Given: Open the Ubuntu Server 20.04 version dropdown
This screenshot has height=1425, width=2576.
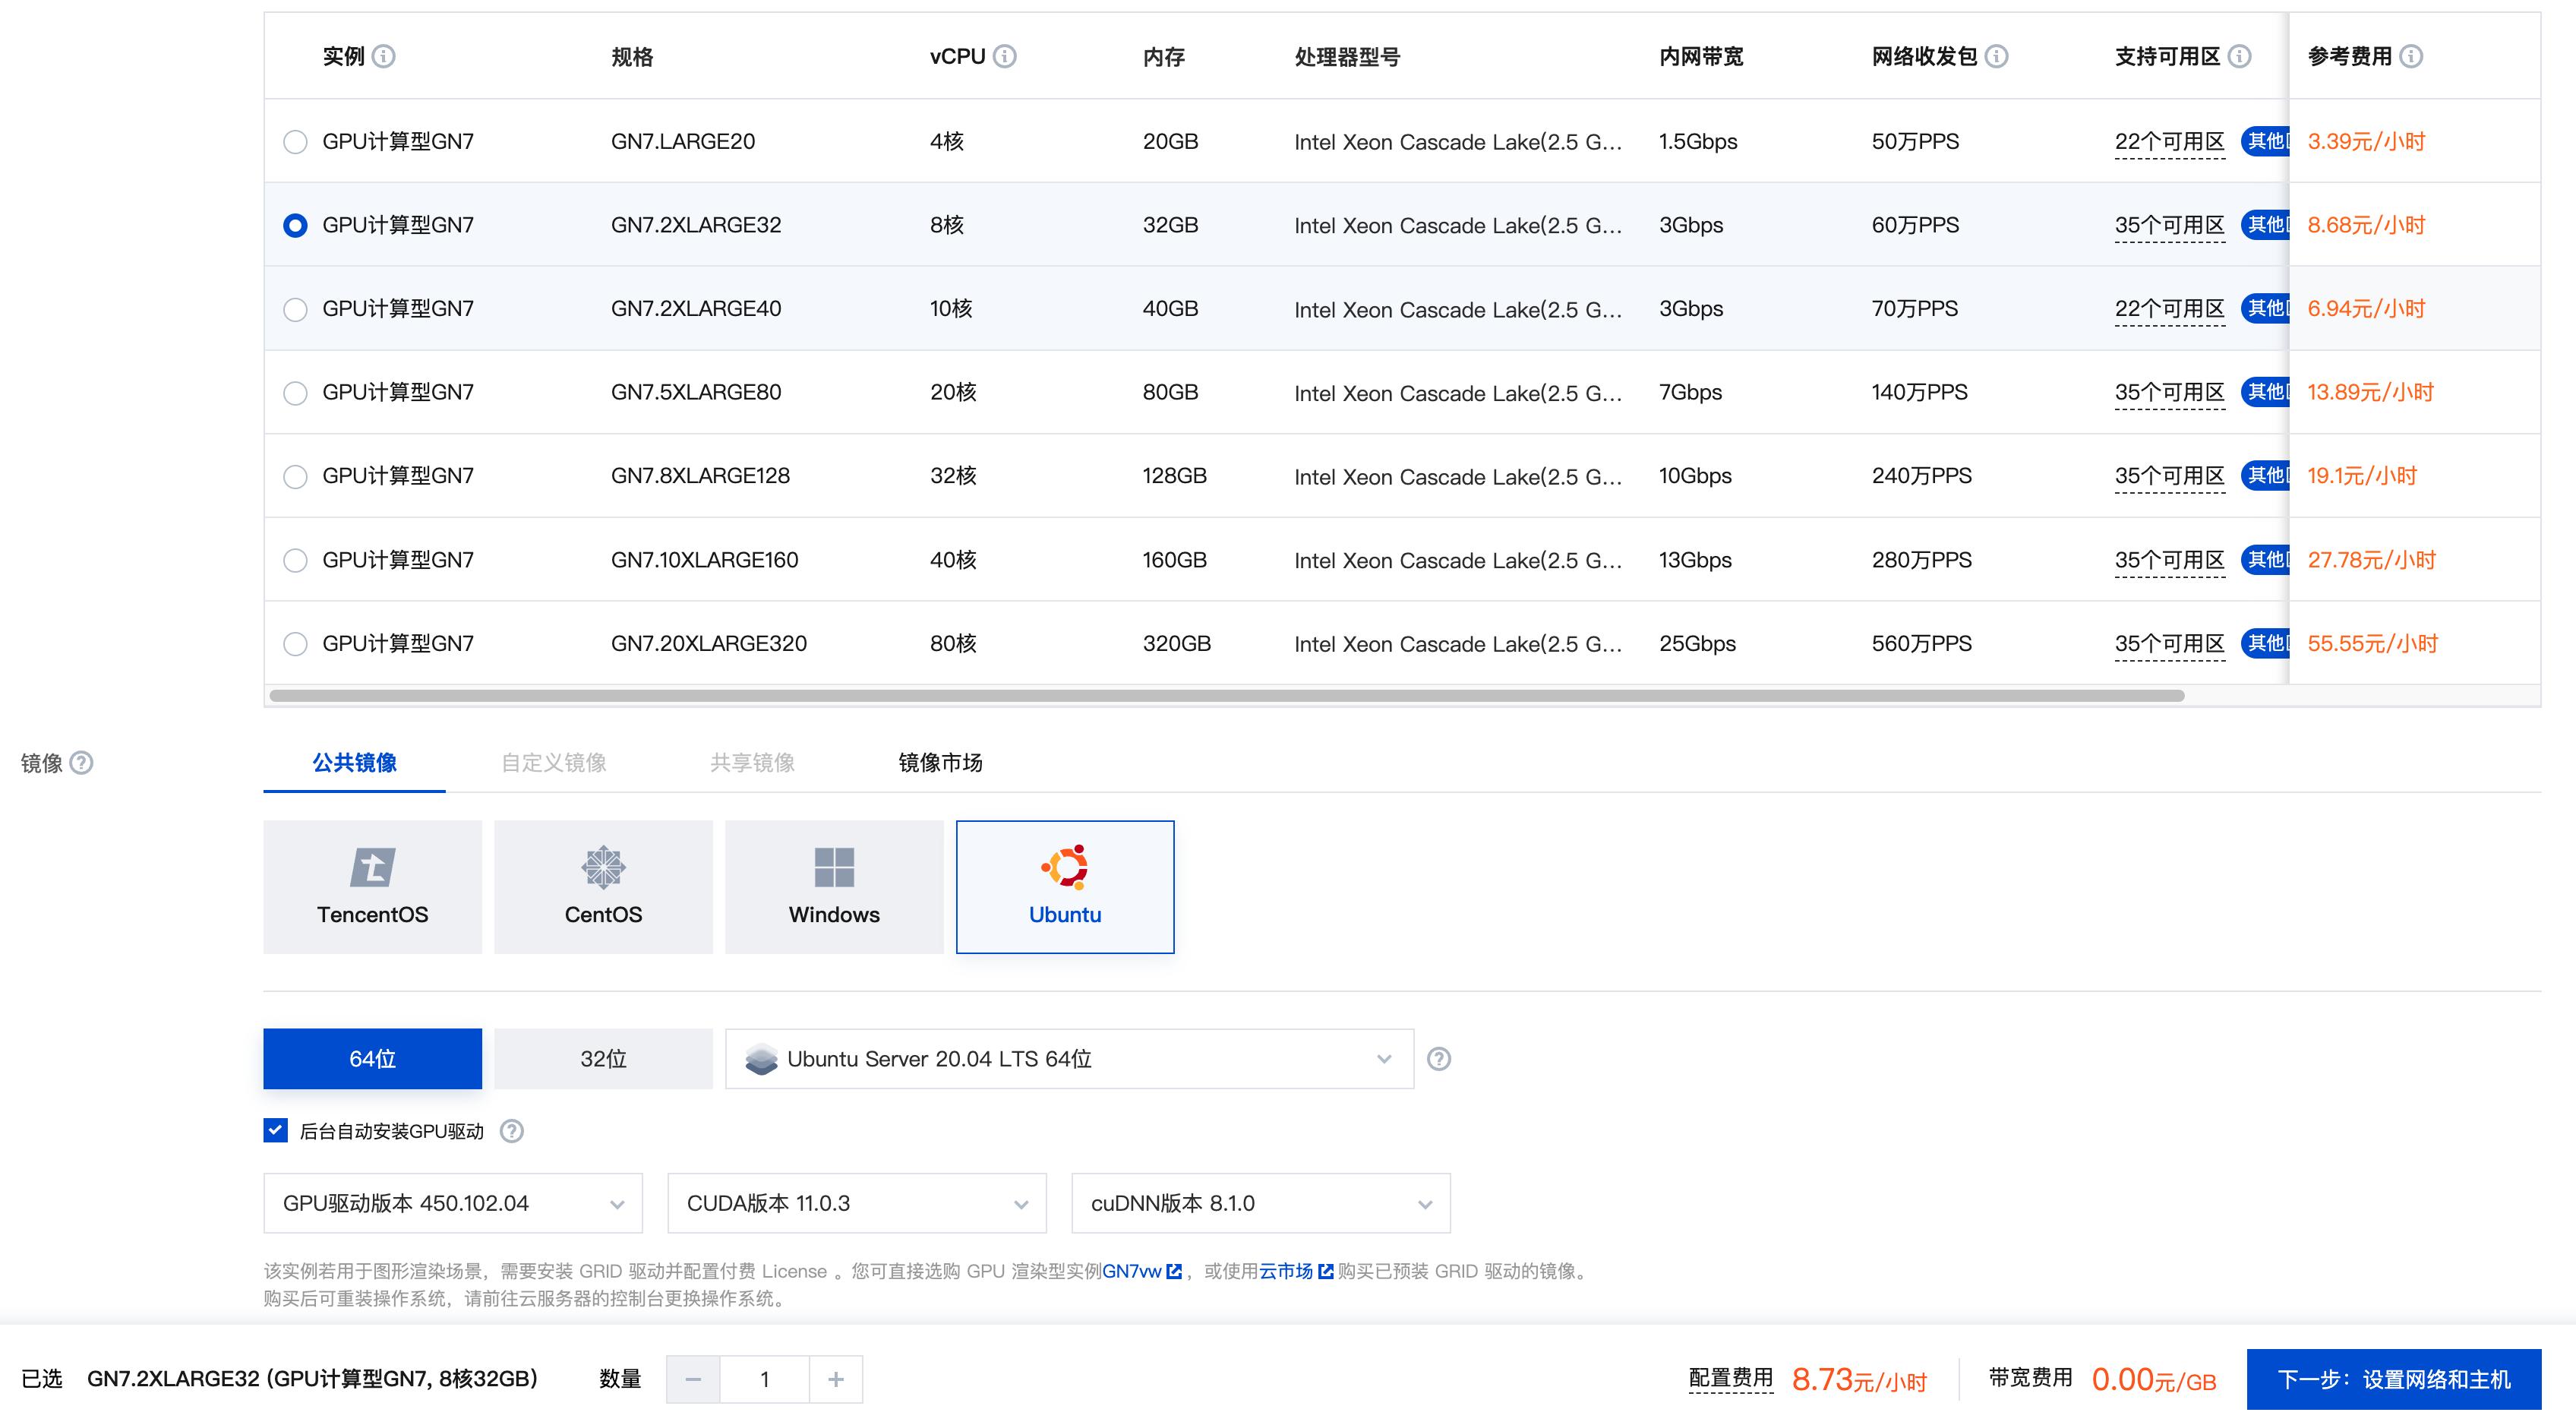Looking at the screenshot, I should (x=1068, y=1059).
